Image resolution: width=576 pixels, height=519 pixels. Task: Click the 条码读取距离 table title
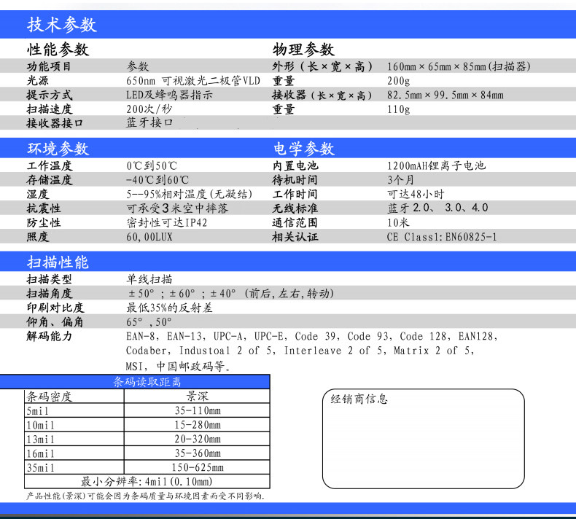click(x=147, y=382)
